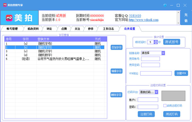This screenshot has width=192, height=122.
Task: Switch to the 工作日志 tab
Action: click(x=108, y=29)
